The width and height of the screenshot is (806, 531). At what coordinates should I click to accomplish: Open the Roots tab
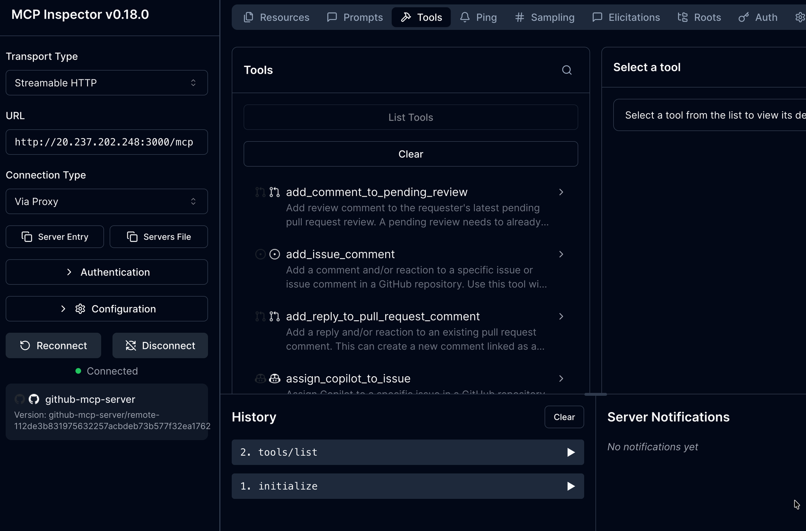tap(699, 17)
